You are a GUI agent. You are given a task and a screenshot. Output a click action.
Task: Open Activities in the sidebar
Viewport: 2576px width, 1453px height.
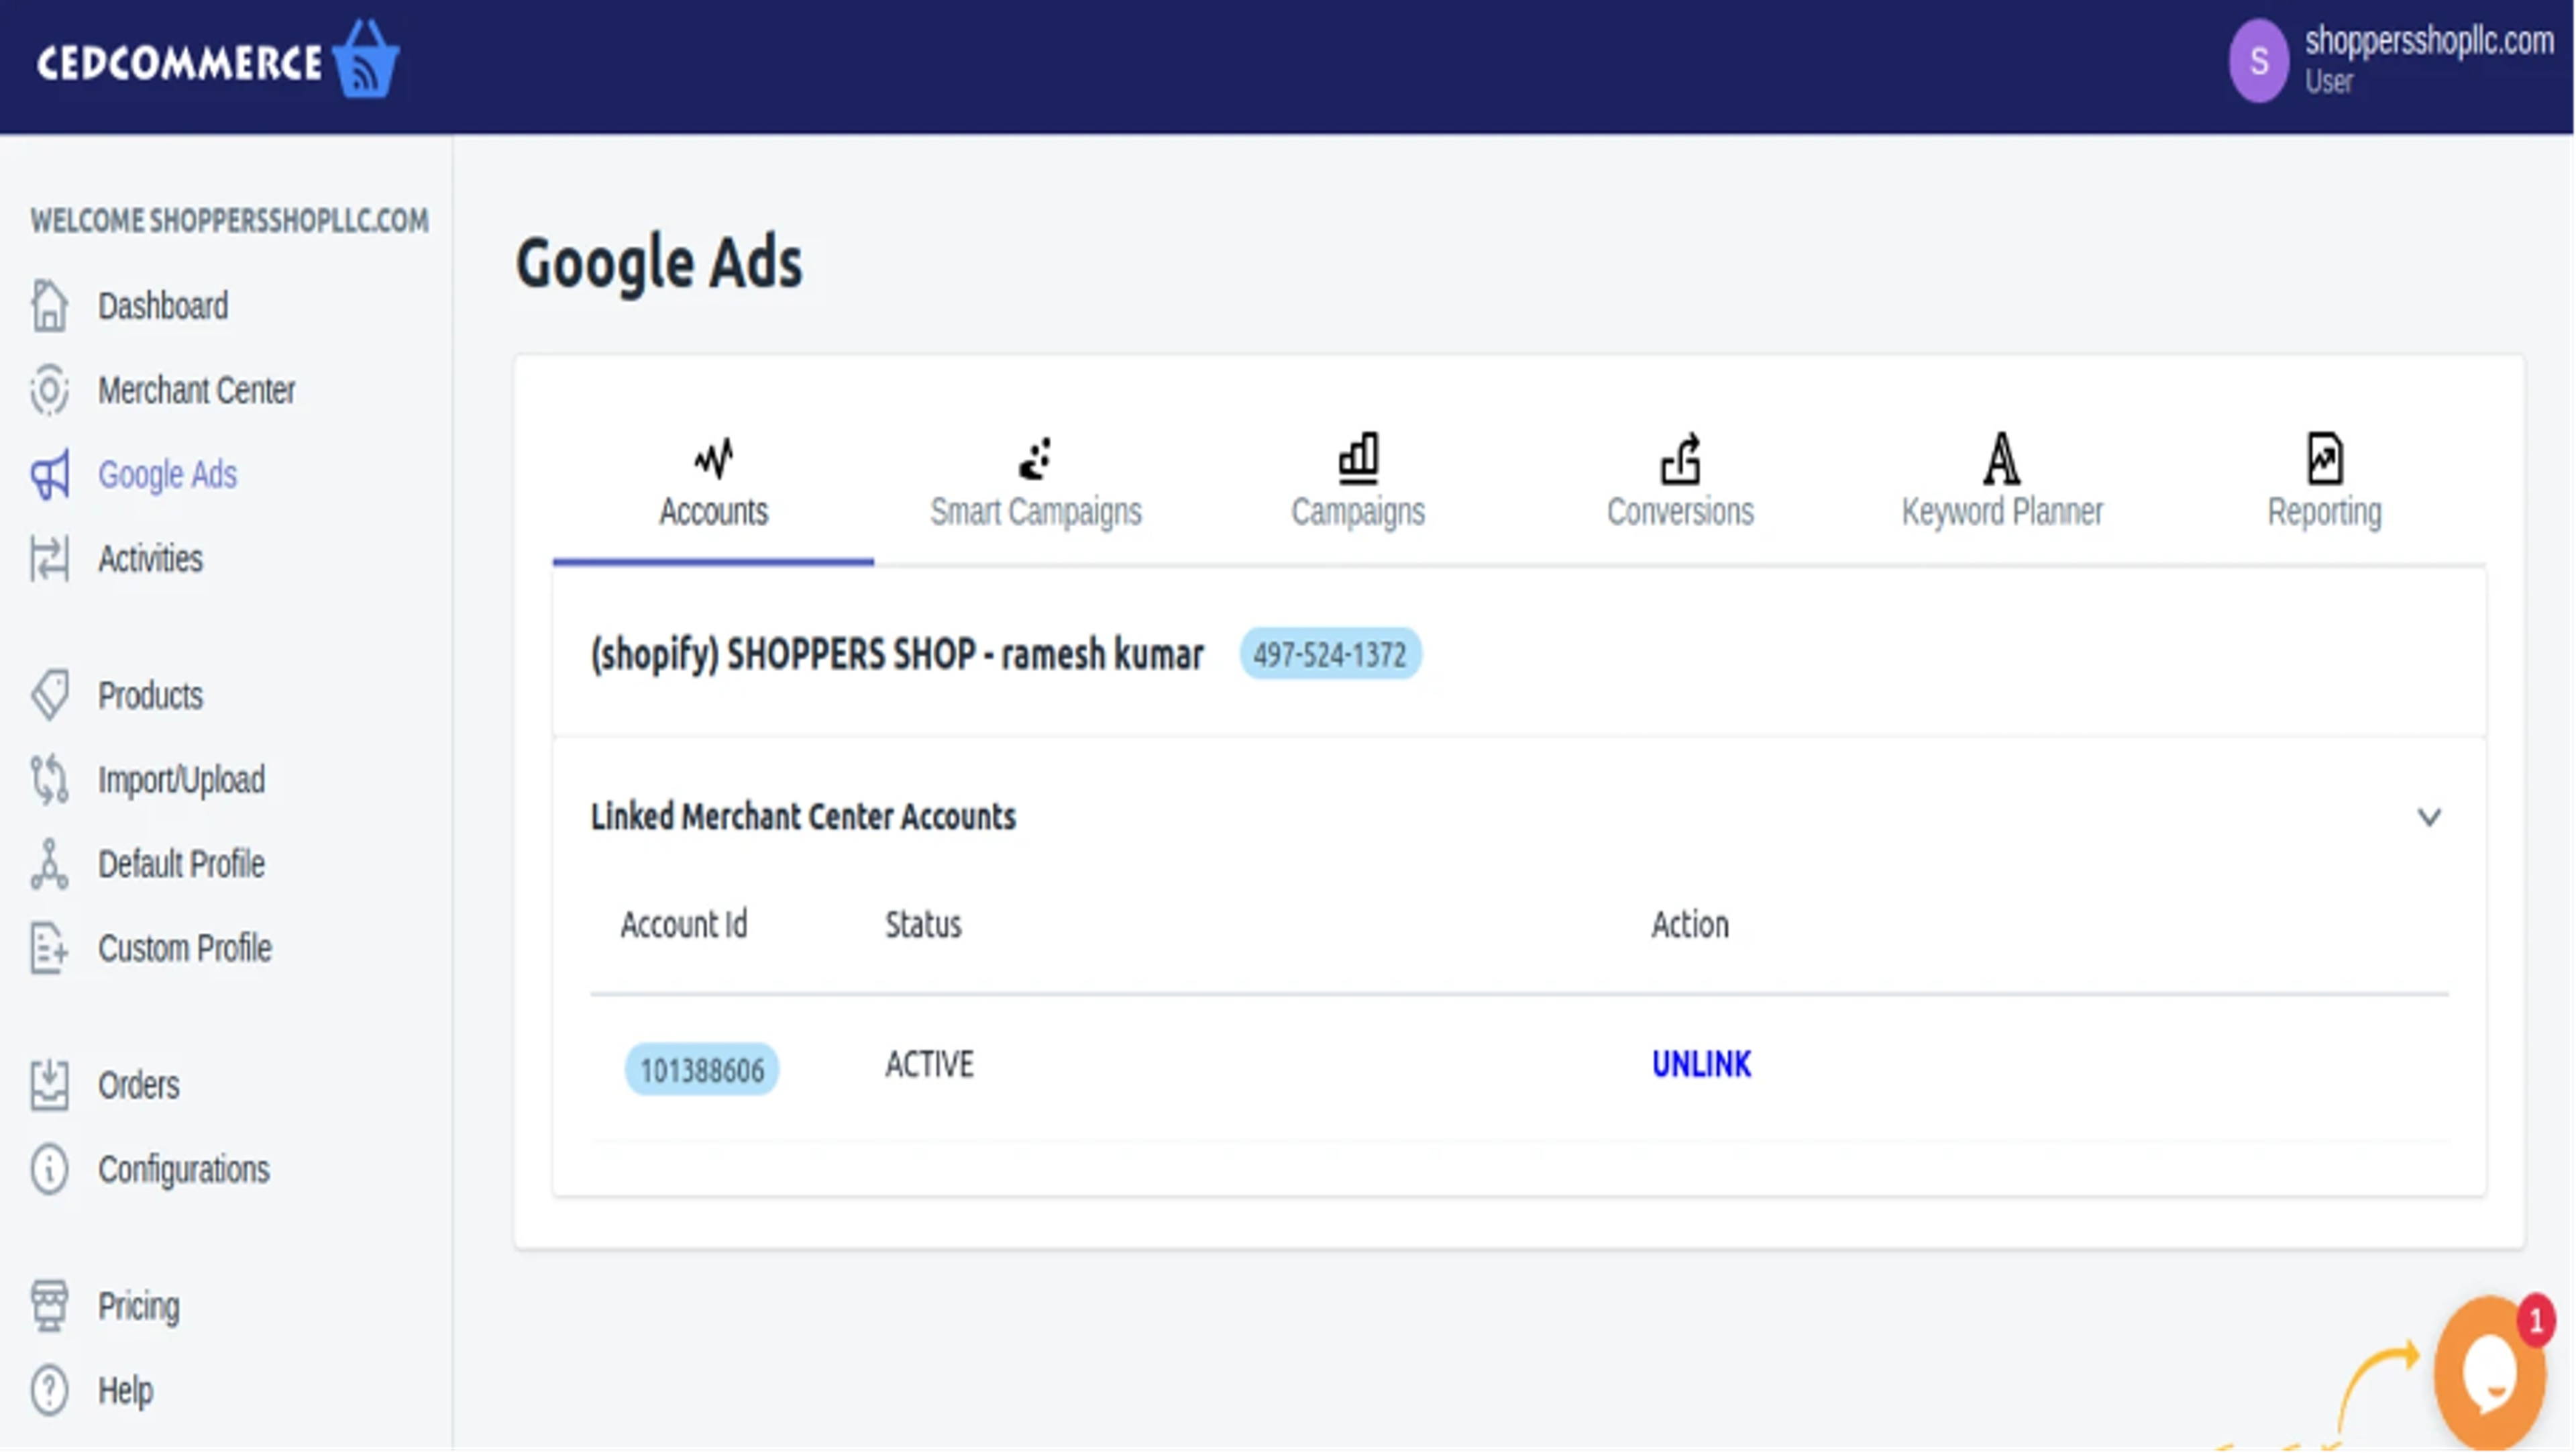click(x=150, y=558)
